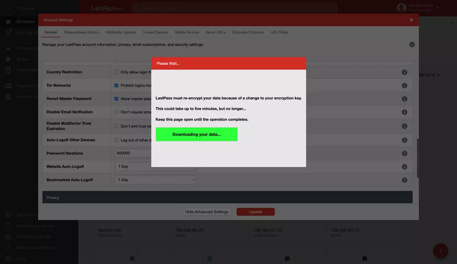
Task: Select the Passwords lock icon in the sidebar
Action: (8, 48)
